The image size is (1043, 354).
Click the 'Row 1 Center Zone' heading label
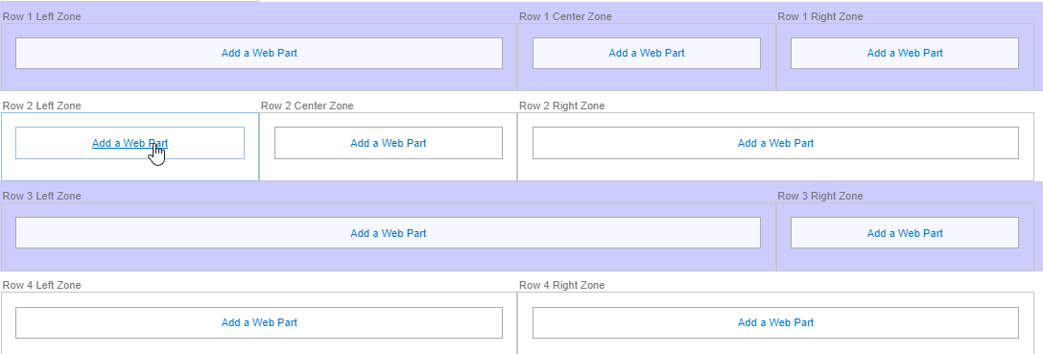[565, 16]
